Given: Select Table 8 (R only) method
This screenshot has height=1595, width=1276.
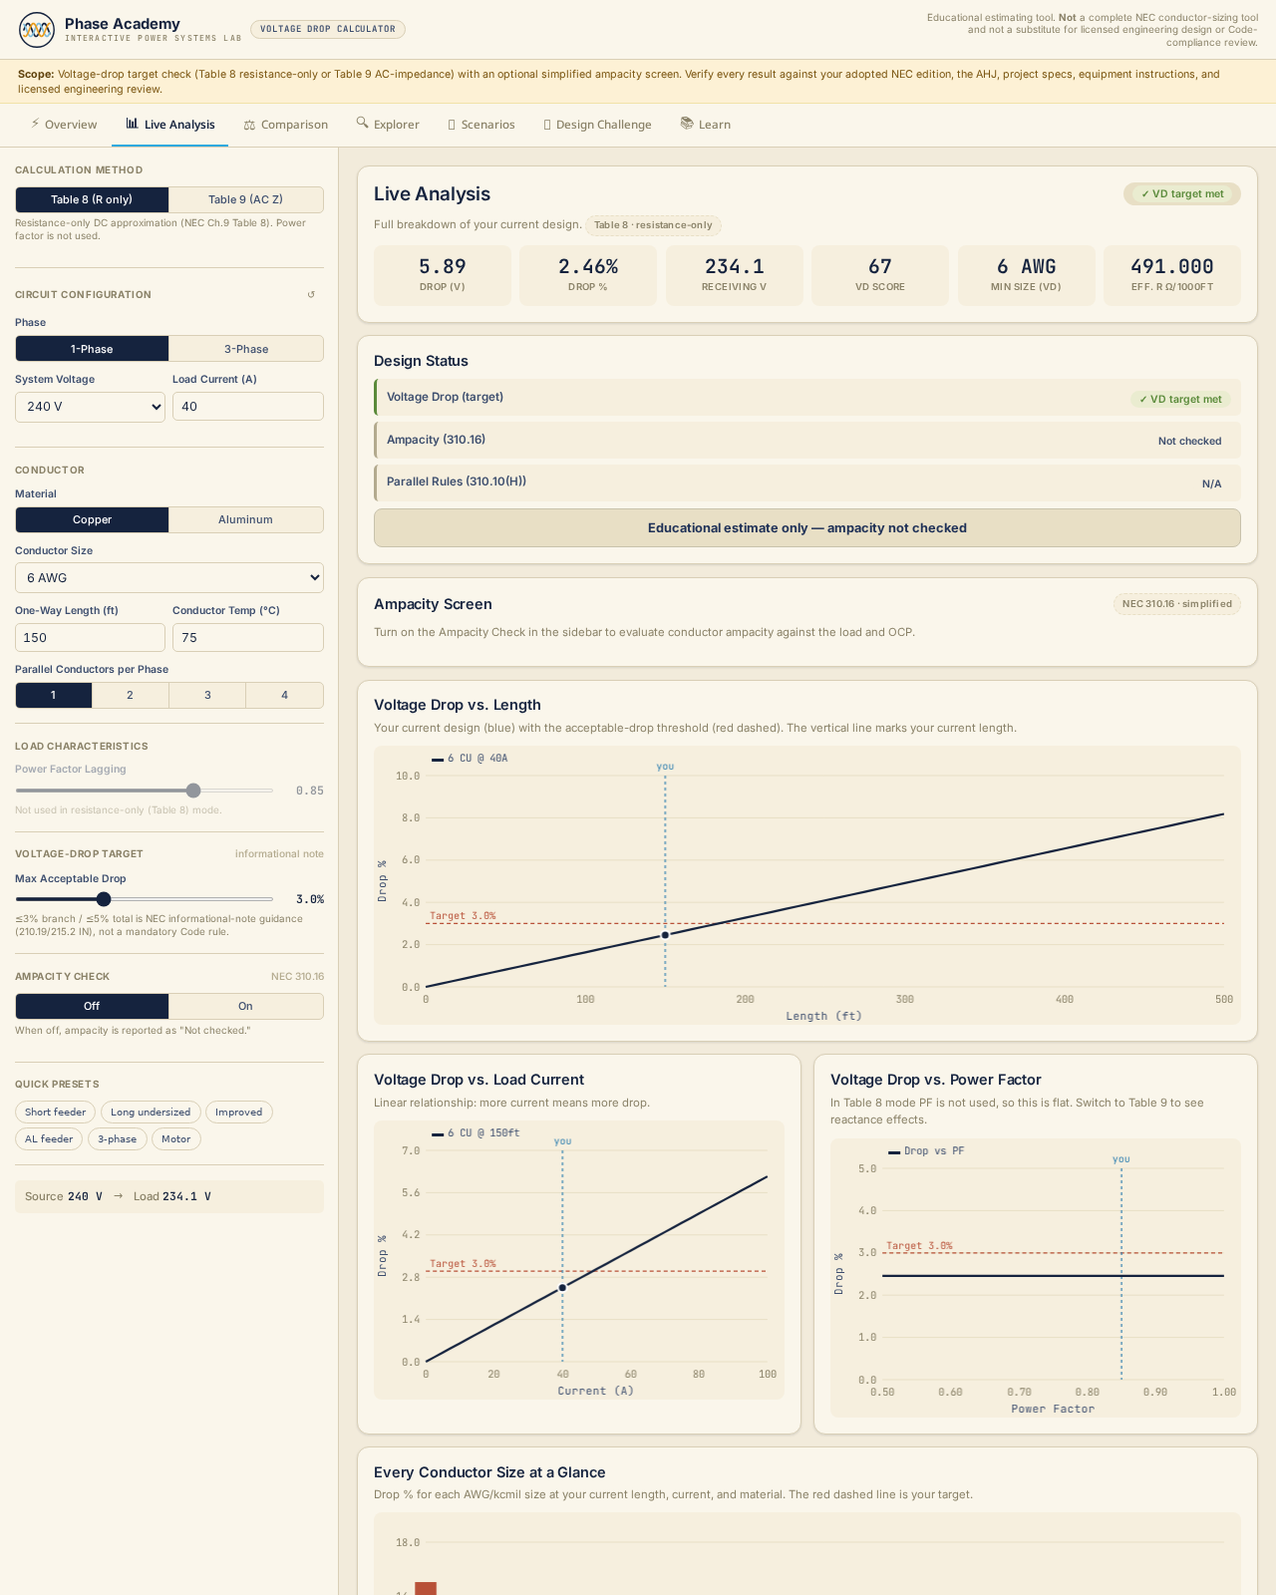Looking at the screenshot, I should coord(92,199).
